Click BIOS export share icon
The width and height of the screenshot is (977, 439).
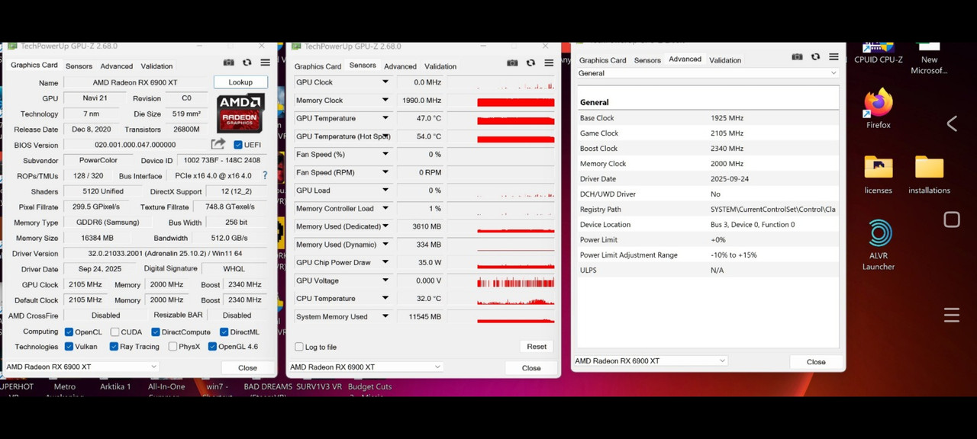218,144
